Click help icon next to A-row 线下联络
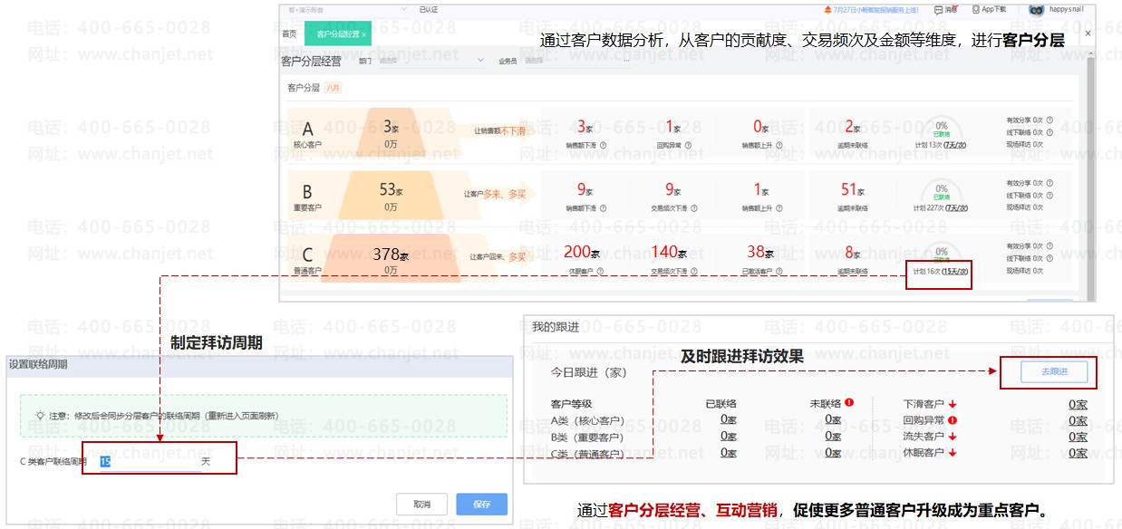 pos(1049,132)
